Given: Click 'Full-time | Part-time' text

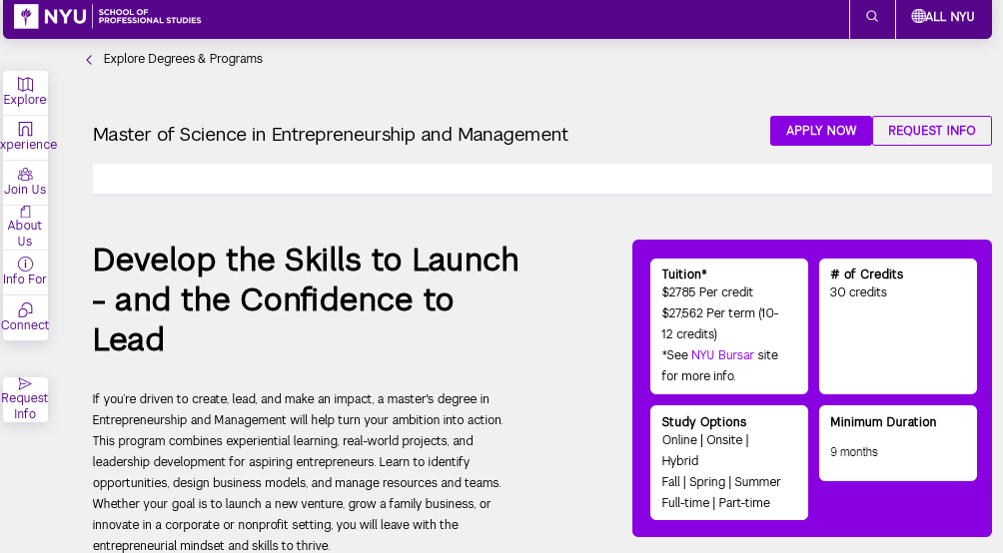Looking at the screenshot, I should click(716, 503).
